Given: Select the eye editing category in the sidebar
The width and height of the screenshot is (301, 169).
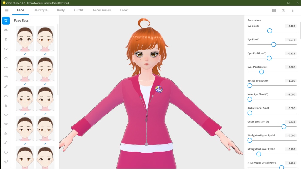Looking at the screenshot, I should [6, 30].
